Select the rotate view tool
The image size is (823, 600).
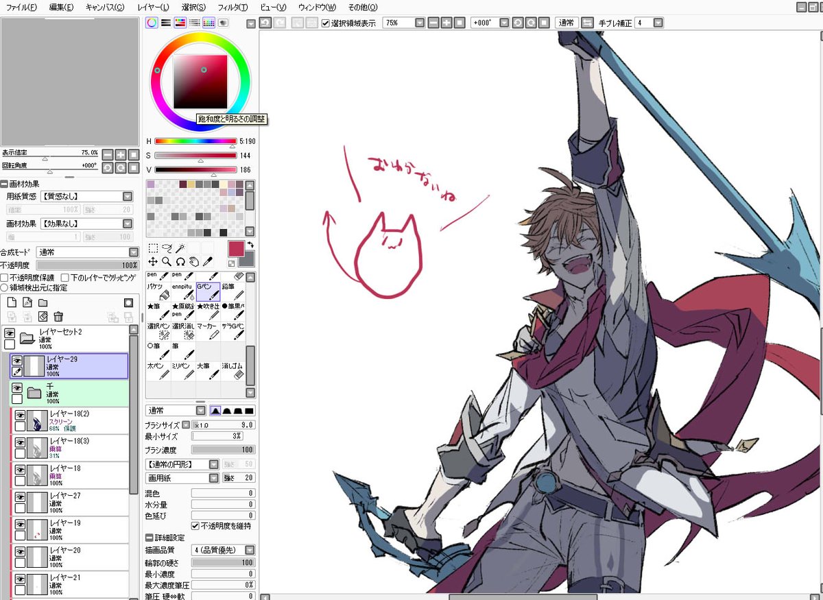coord(180,261)
